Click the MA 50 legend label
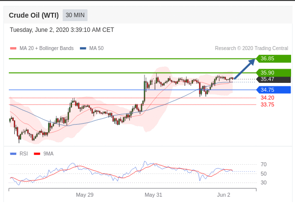 pyautogui.click(x=97, y=49)
